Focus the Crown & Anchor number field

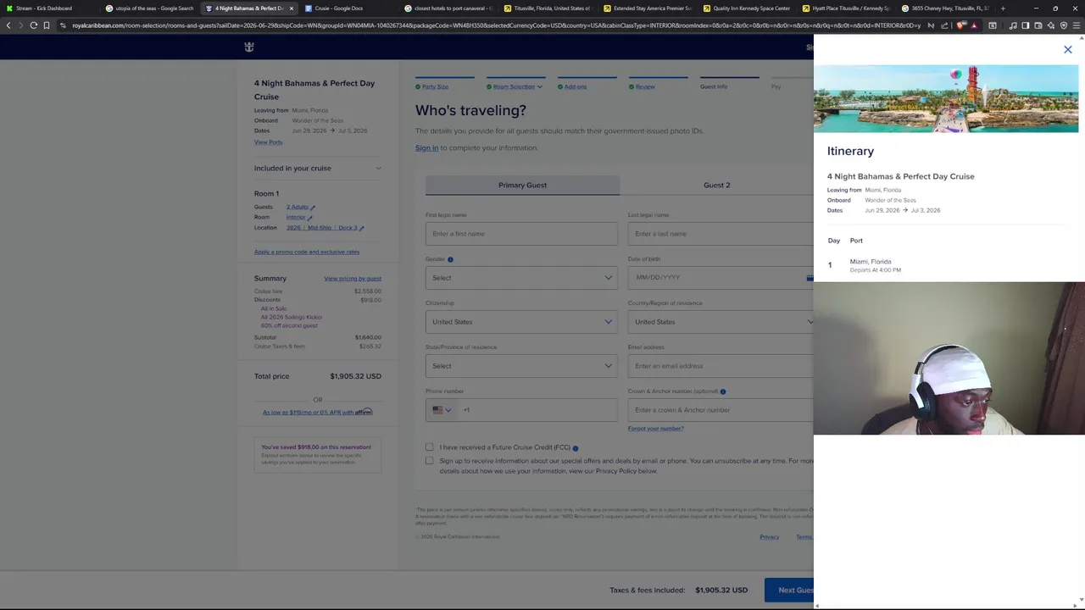pyautogui.click(x=721, y=410)
